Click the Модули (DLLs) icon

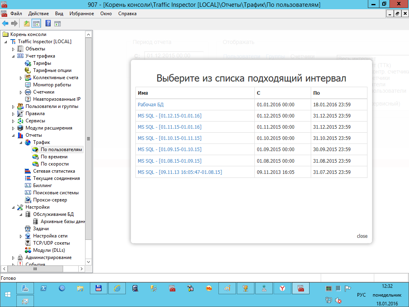tap(28, 250)
